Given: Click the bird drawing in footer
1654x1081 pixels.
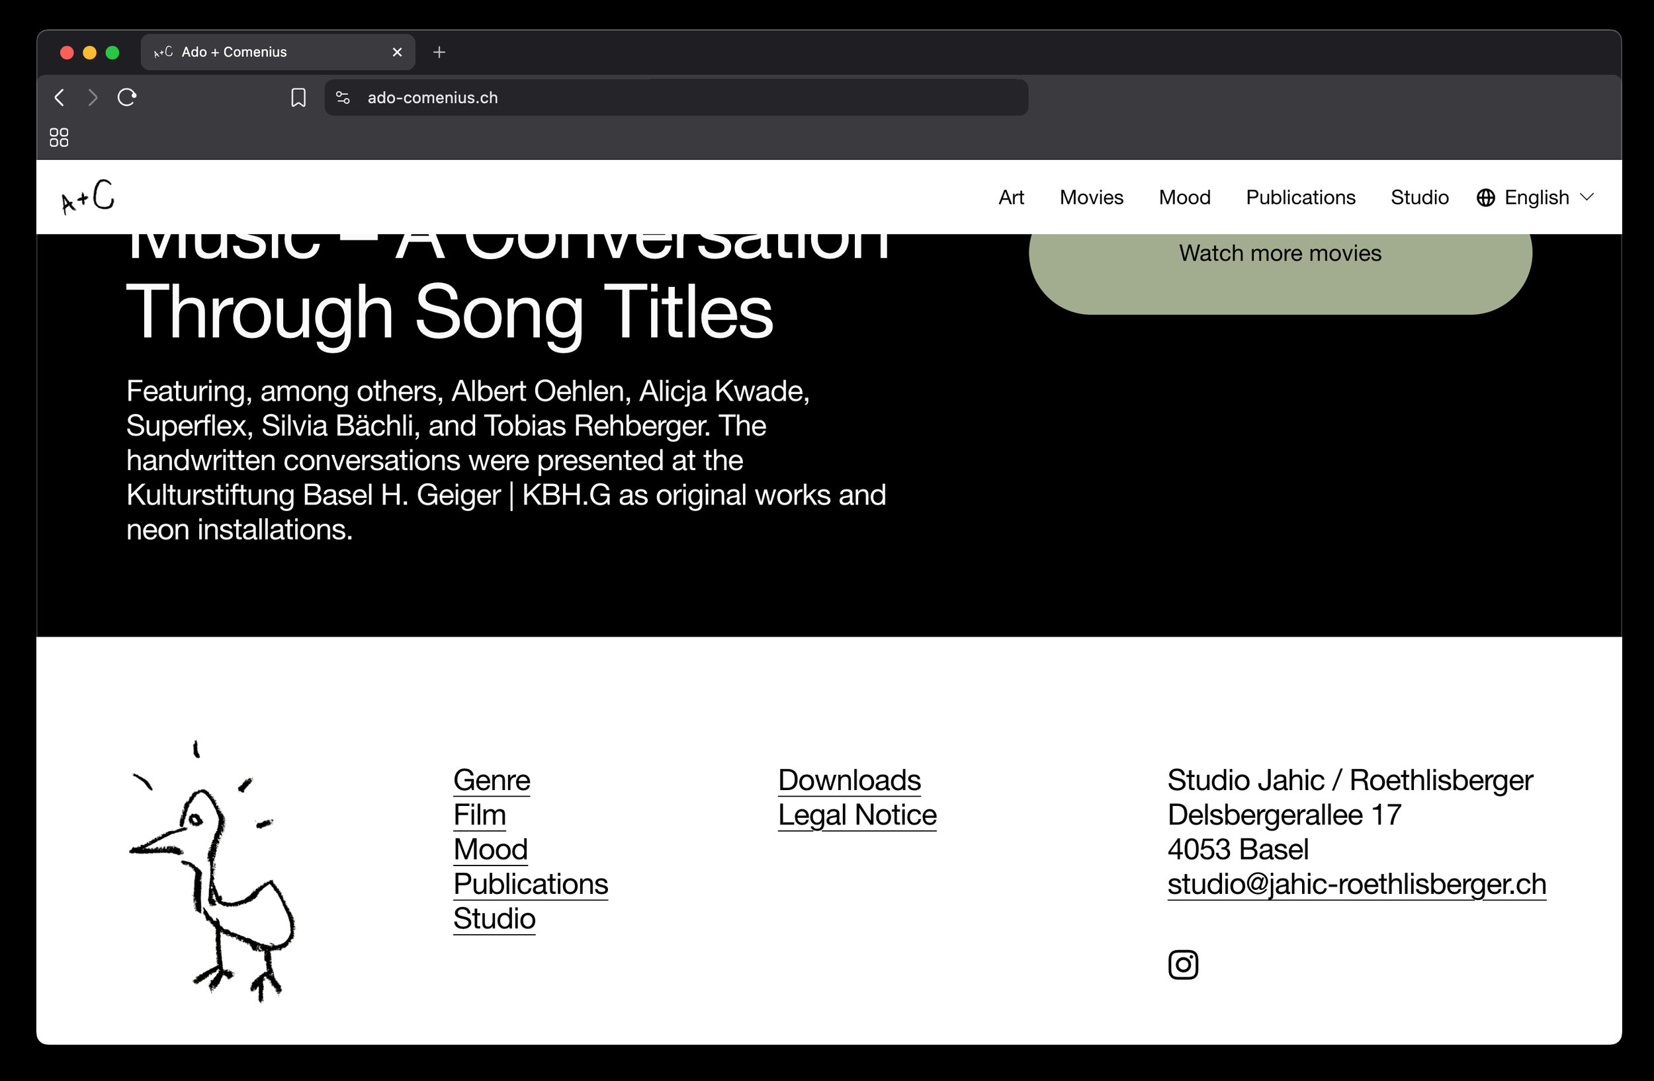Looking at the screenshot, I should coord(212,872).
